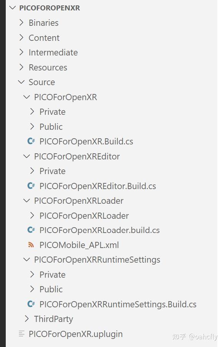Image resolution: width=223 pixels, height=347 pixels.
Task: Select the Public folder under PICOForOpenXRRuntimeSettings
Action: coord(51,289)
